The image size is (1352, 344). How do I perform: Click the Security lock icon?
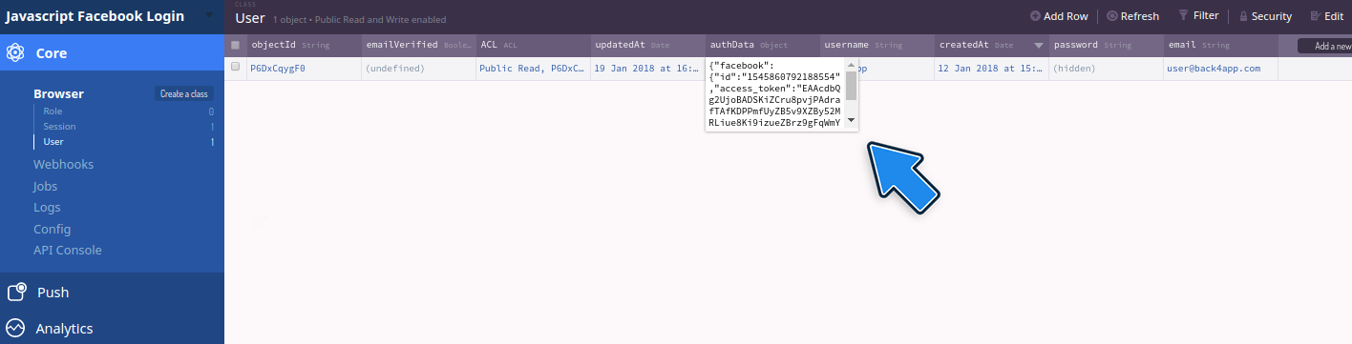(x=1243, y=16)
